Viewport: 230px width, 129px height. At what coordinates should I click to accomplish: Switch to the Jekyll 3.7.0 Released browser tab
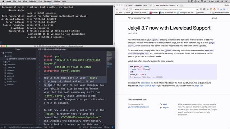coord(138,5)
